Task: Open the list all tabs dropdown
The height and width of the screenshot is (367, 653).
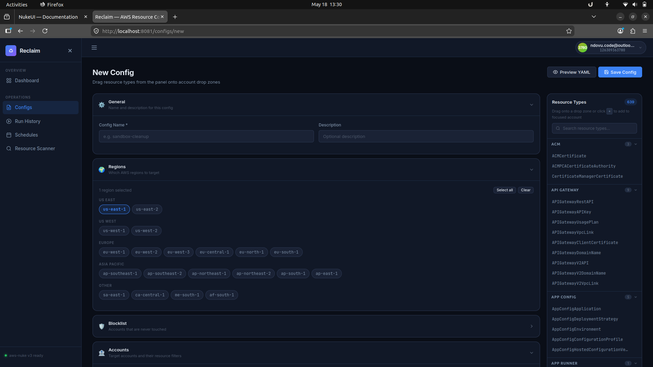Action: (594, 17)
